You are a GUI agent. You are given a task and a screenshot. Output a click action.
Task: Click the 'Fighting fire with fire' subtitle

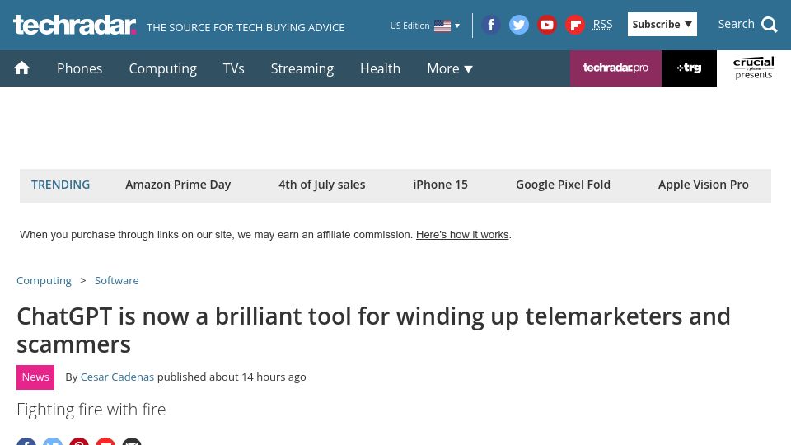91,410
